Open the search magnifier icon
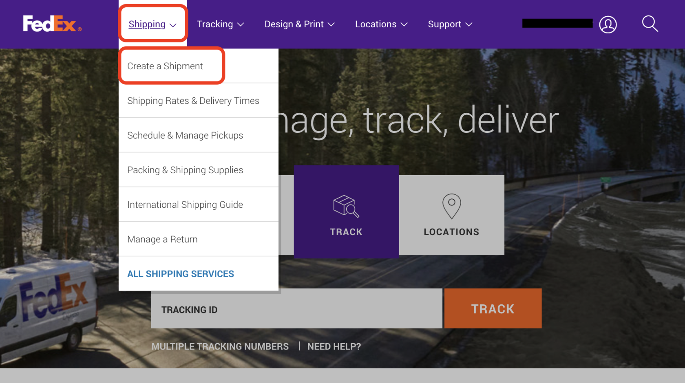This screenshot has width=685, height=383. coord(650,24)
